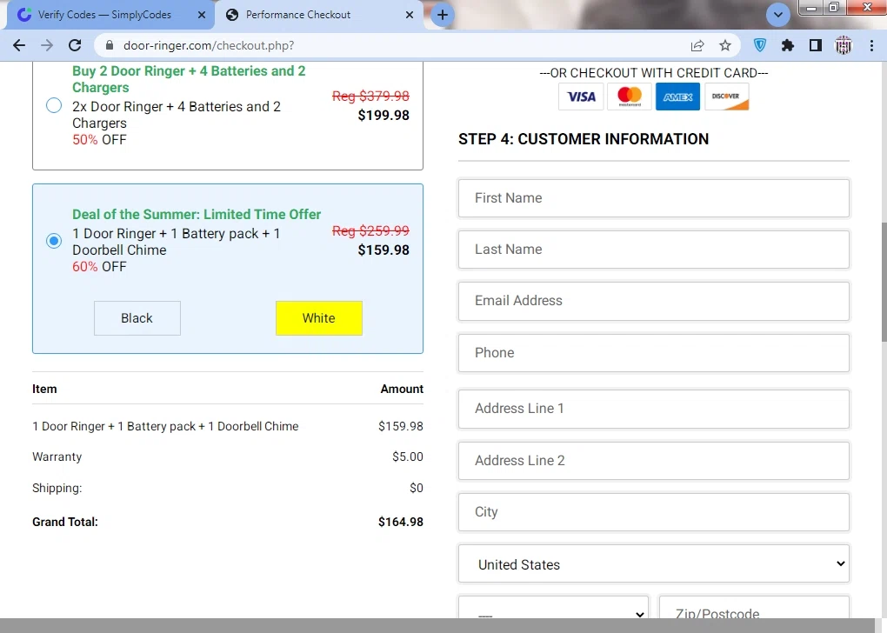Viewport: 887px width, 633px height.
Task: Choose the Black color button
Action: tap(137, 318)
